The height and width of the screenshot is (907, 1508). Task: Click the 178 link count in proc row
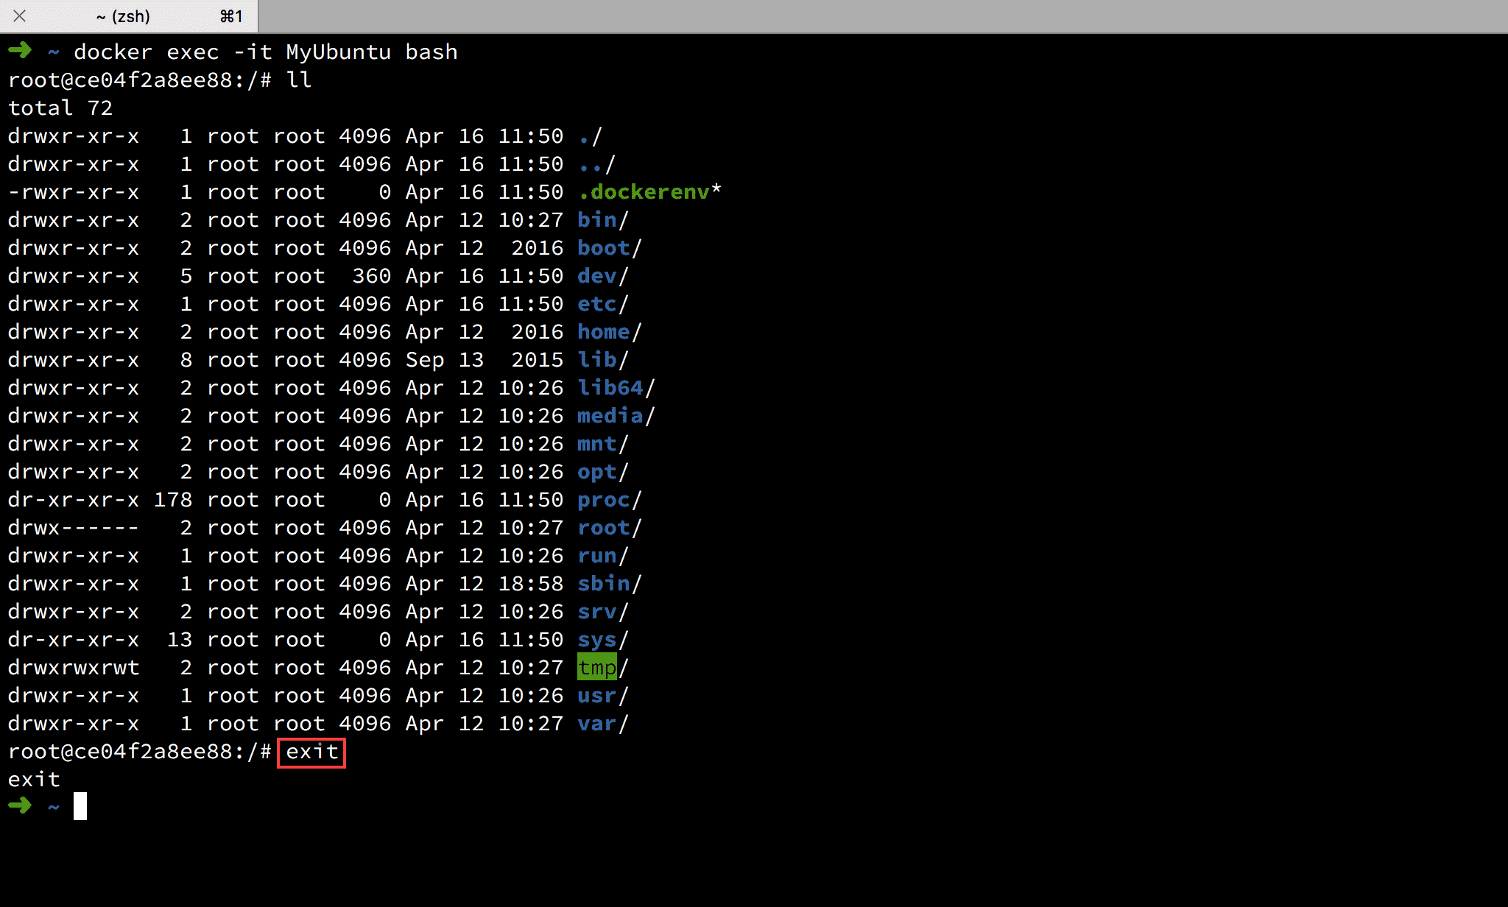(x=173, y=500)
